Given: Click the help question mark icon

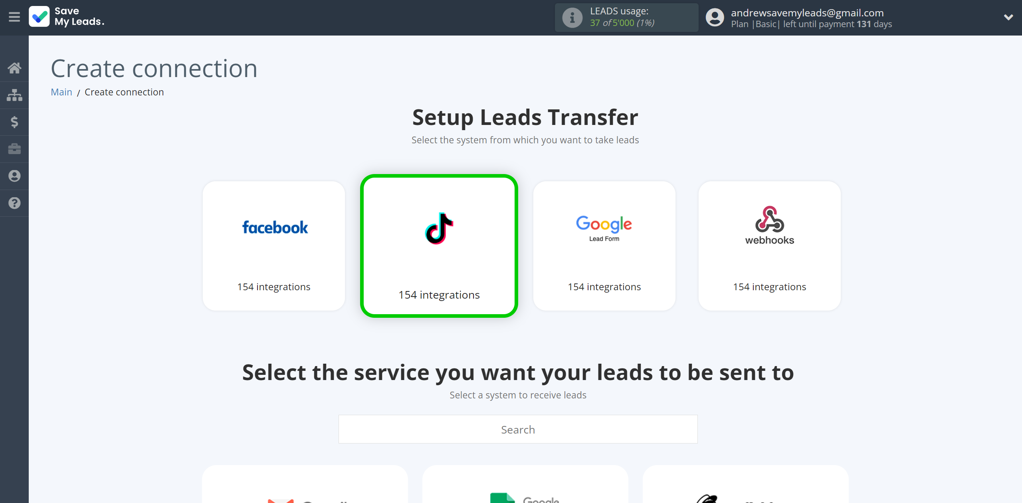Looking at the screenshot, I should pos(14,203).
